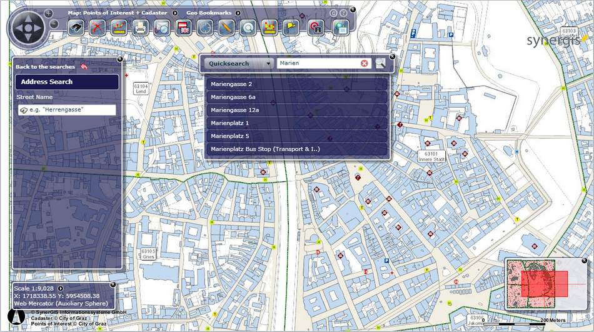Screen dimensions: 594x332
Task: Zoom out with the minus button
Action: coord(54,24)
